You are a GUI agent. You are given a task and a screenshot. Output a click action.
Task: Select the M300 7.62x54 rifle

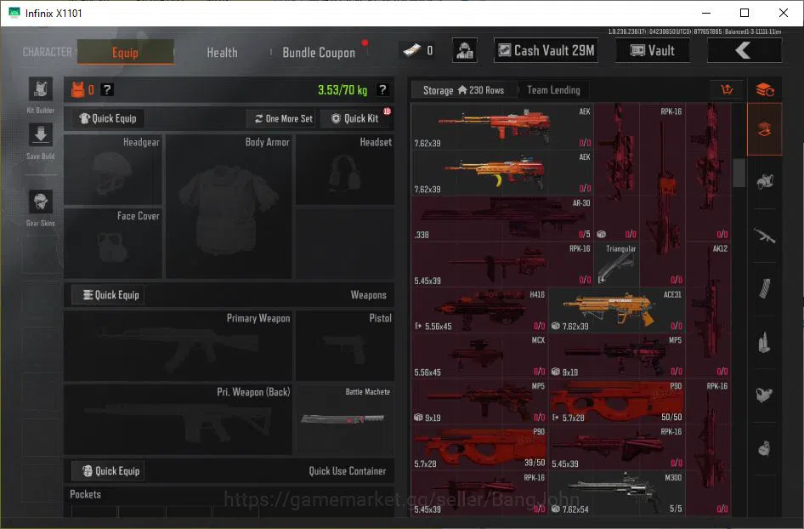point(617,493)
